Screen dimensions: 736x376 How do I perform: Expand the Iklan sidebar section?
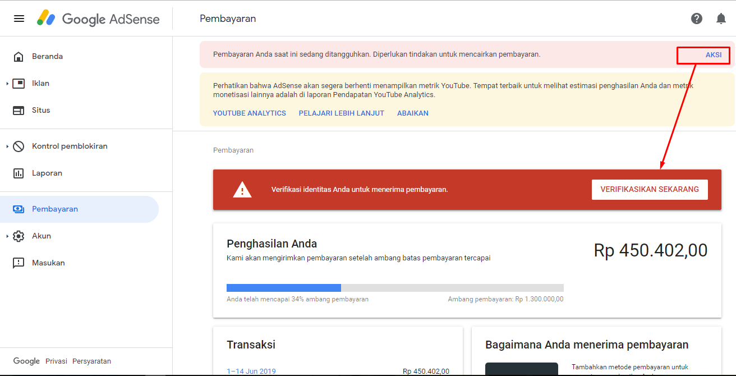(x=7, y=83)
